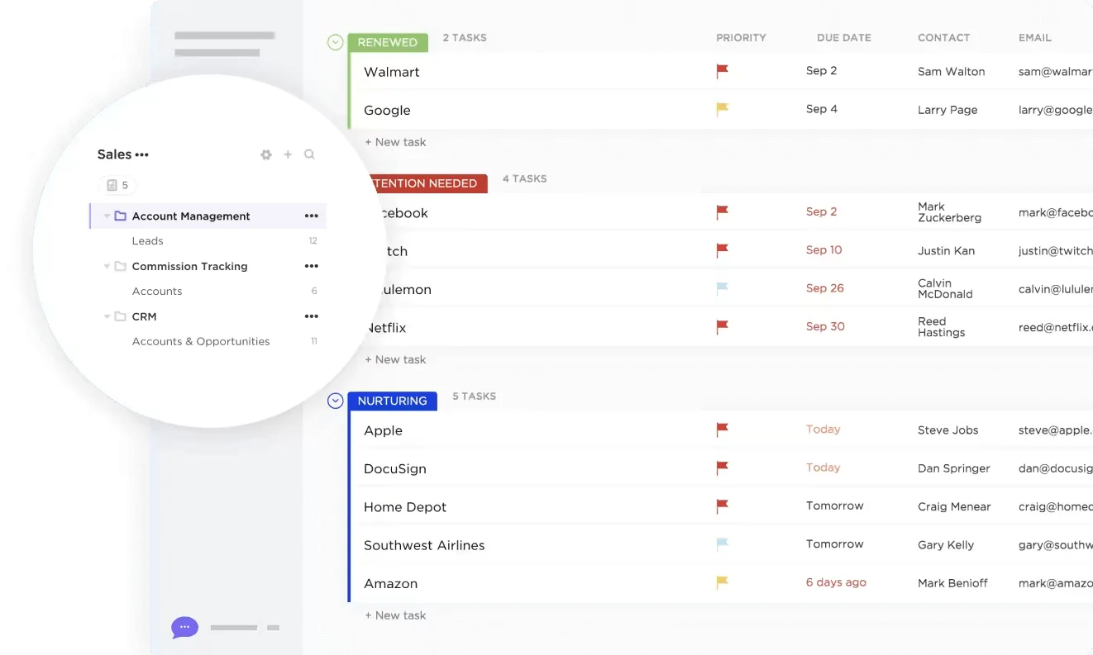Collapse the Nurturing task group

coord(335,401)
